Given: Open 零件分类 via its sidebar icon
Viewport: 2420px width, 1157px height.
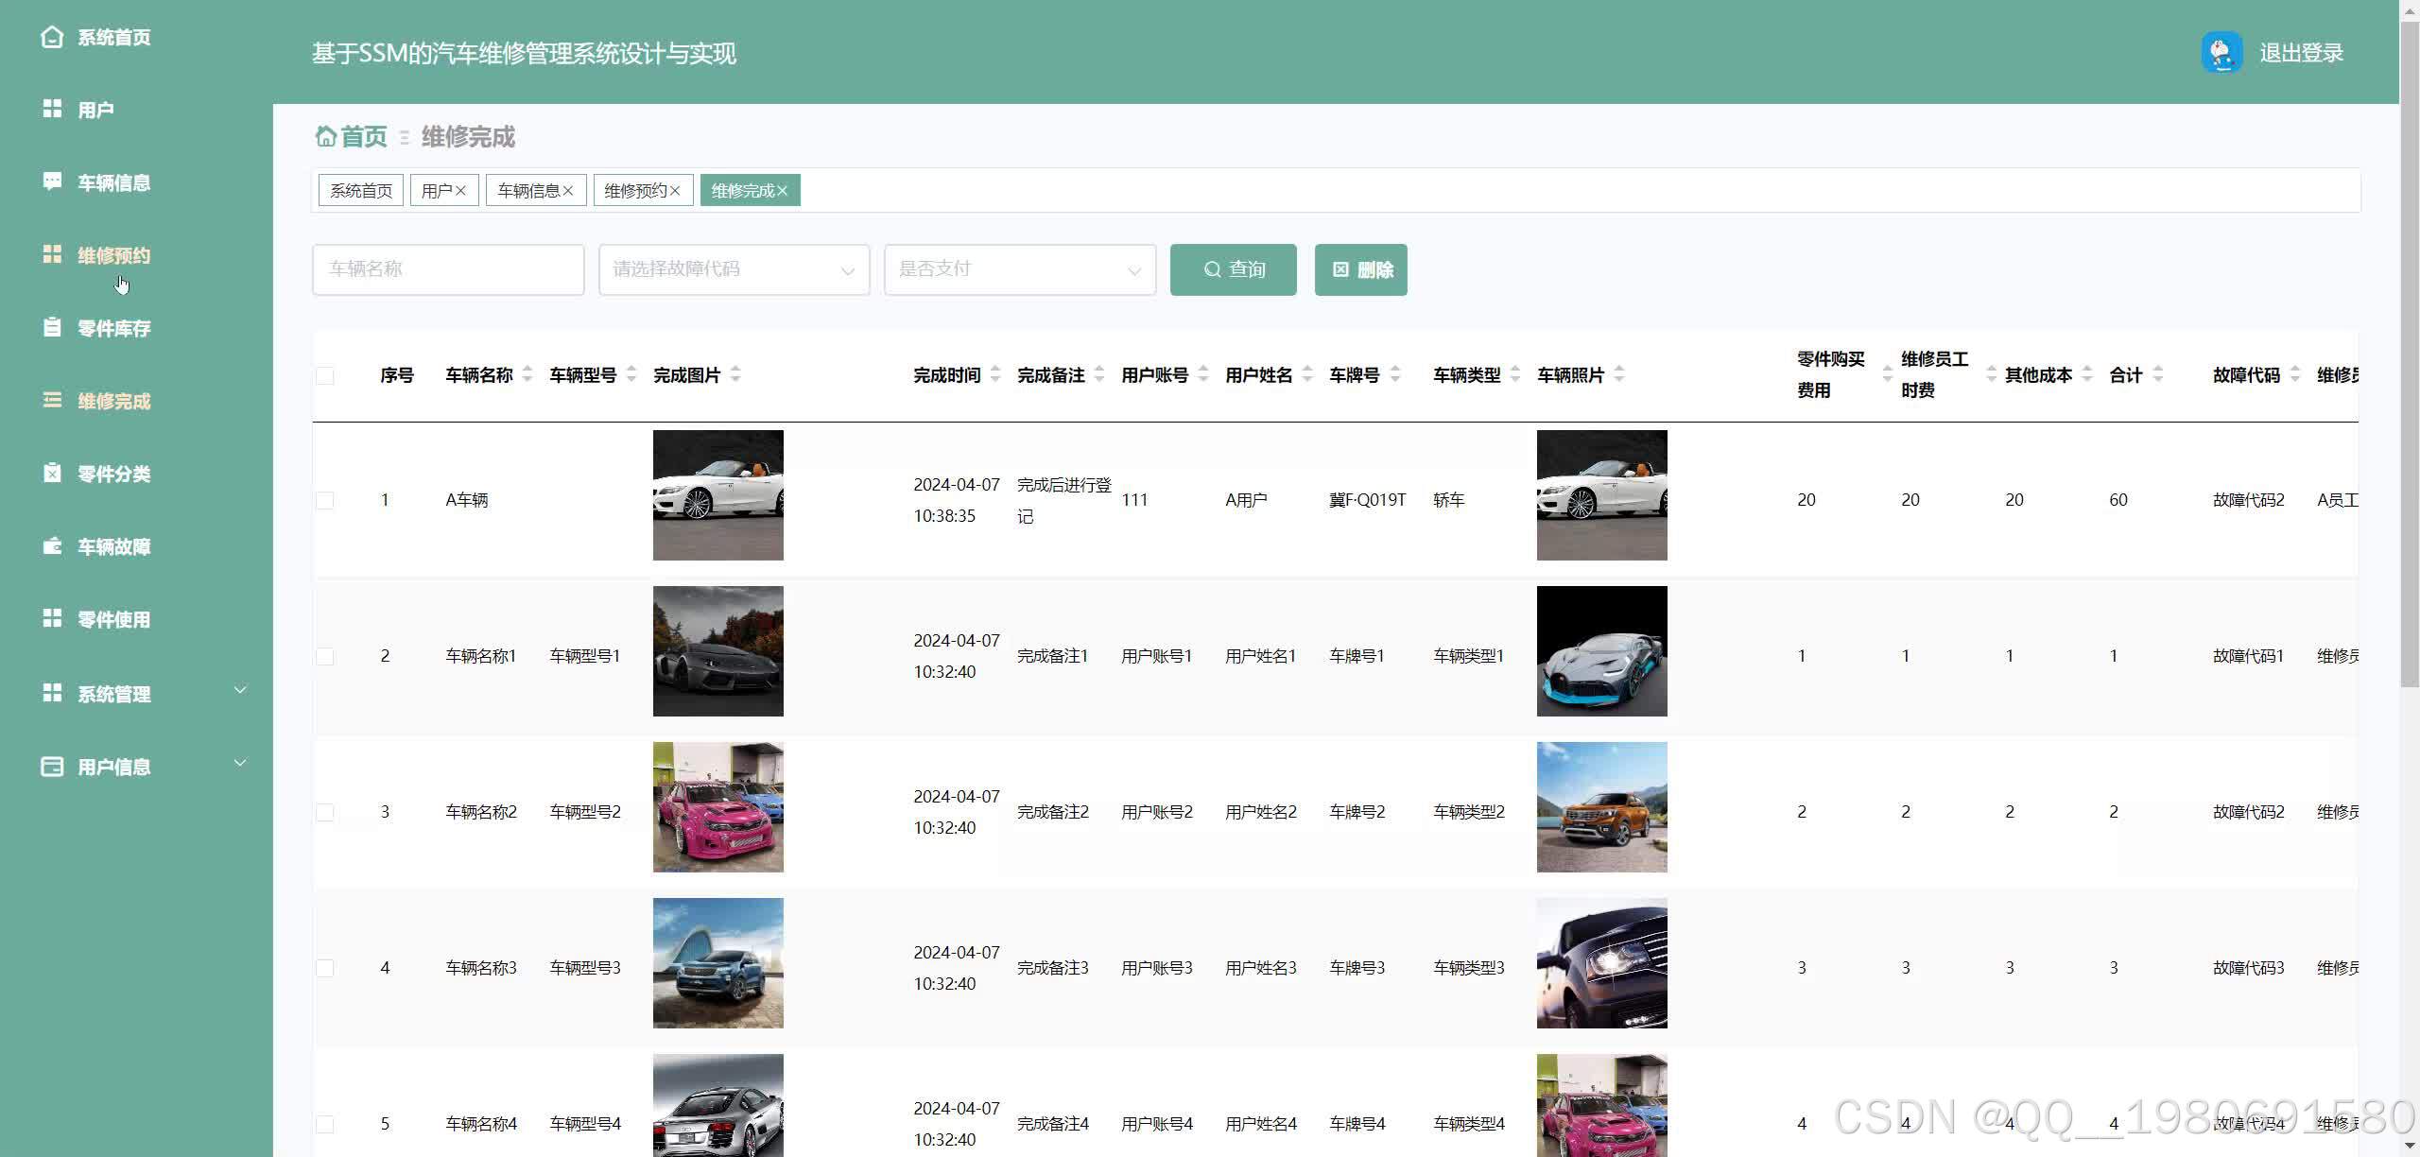Looking at the screenshot, I should pos(52,473).
